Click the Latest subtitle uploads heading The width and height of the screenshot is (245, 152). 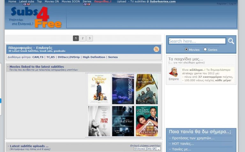point(29,146)
